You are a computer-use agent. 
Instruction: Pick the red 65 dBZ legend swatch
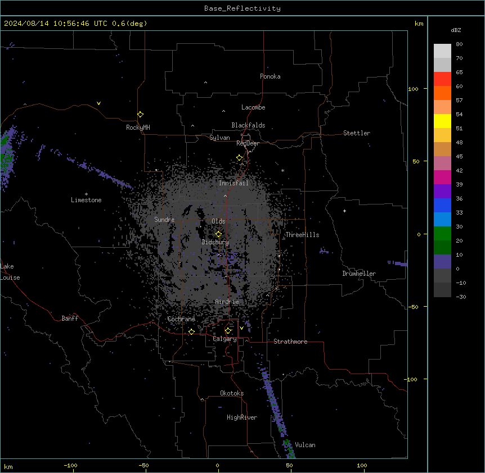point(442,79)
